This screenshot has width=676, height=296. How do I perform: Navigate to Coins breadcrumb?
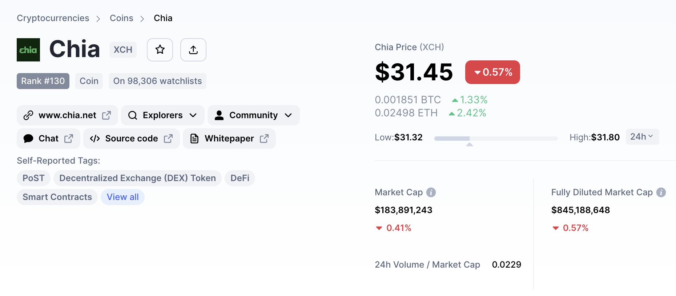click(121, 18)
